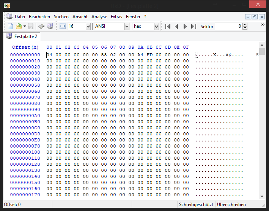This screenshot has width=269, height=211.
Task: Open the ANSI charset dropdown
Action: (127, 26)
